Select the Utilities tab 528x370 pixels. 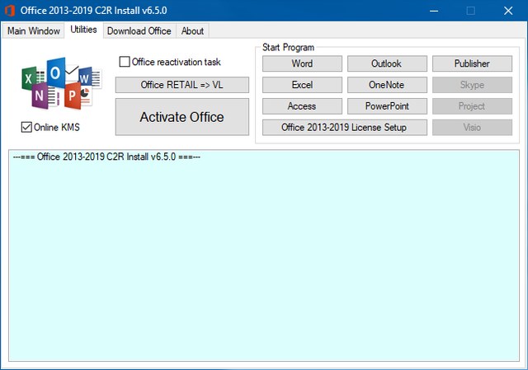[x=83, y=30]
